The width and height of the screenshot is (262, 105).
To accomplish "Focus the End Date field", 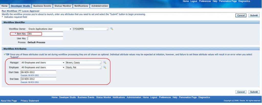I will (x=38, y=79).
